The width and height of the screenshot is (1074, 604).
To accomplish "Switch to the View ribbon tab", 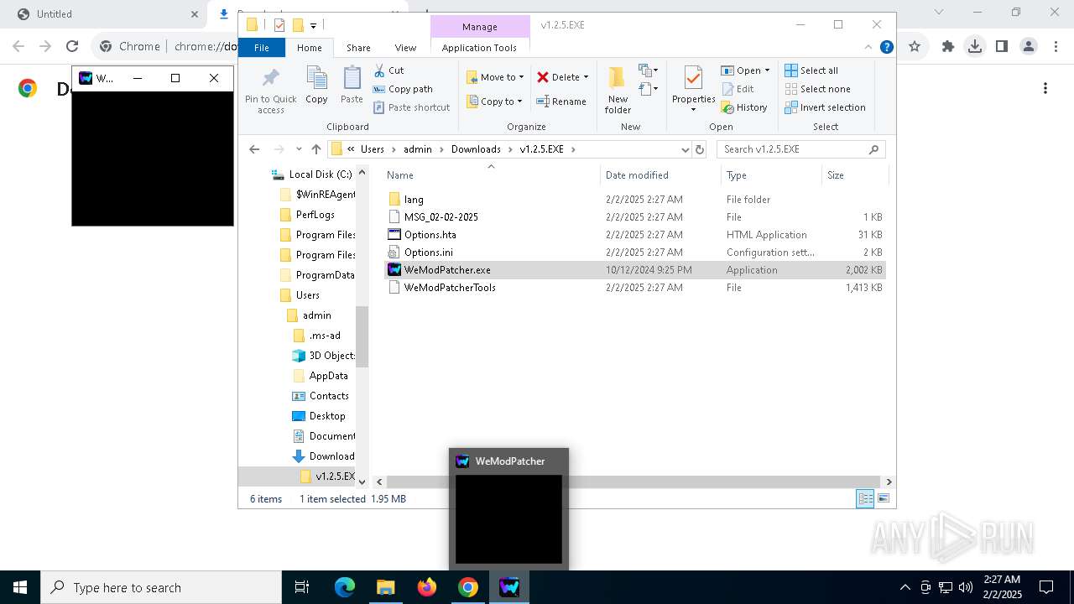I will tap(405, 48).
